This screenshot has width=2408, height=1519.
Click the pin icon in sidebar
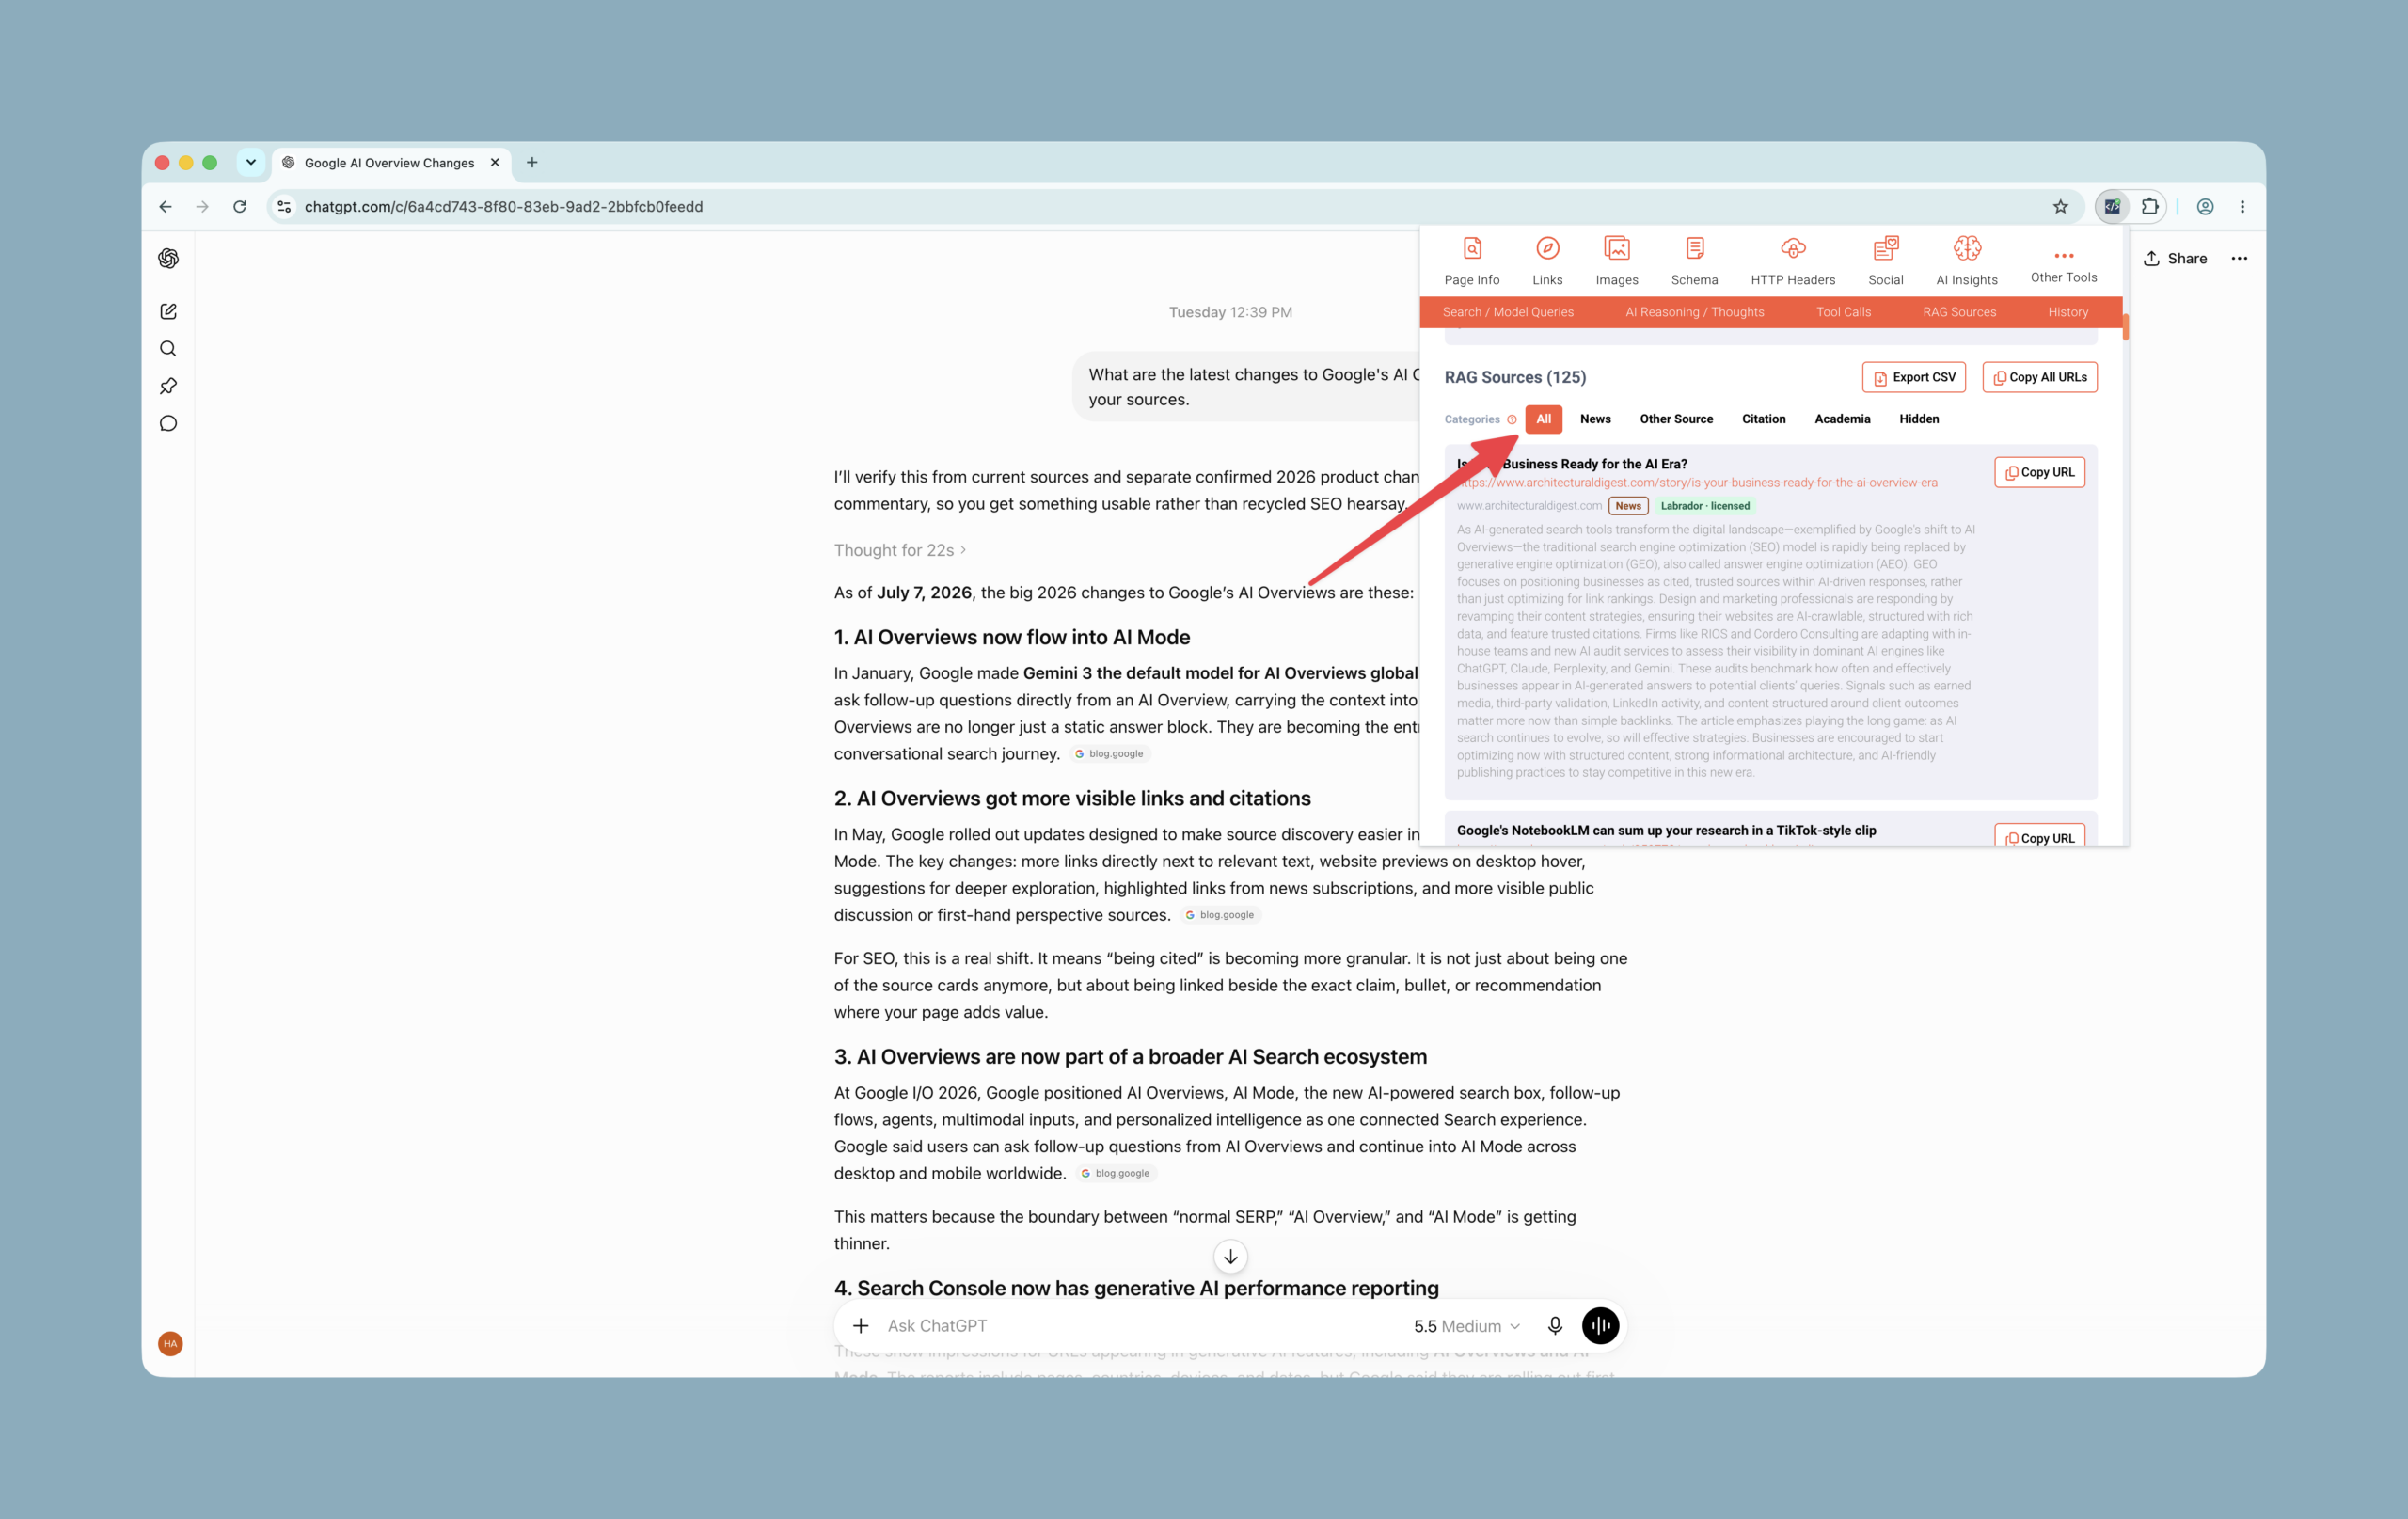coord(168,386)
